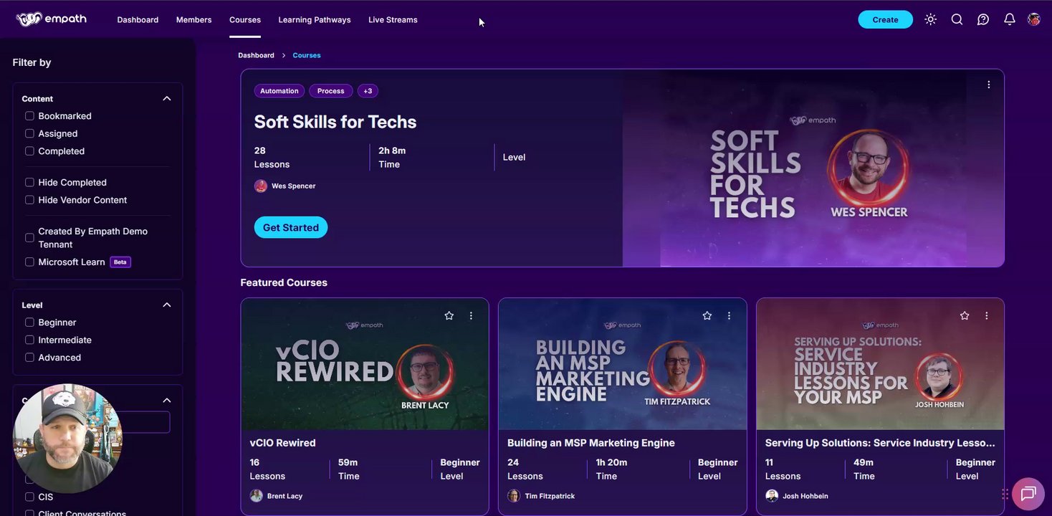The image size is (1052, 516).
Task: Filter by Intermediate level
Action: 29,340
